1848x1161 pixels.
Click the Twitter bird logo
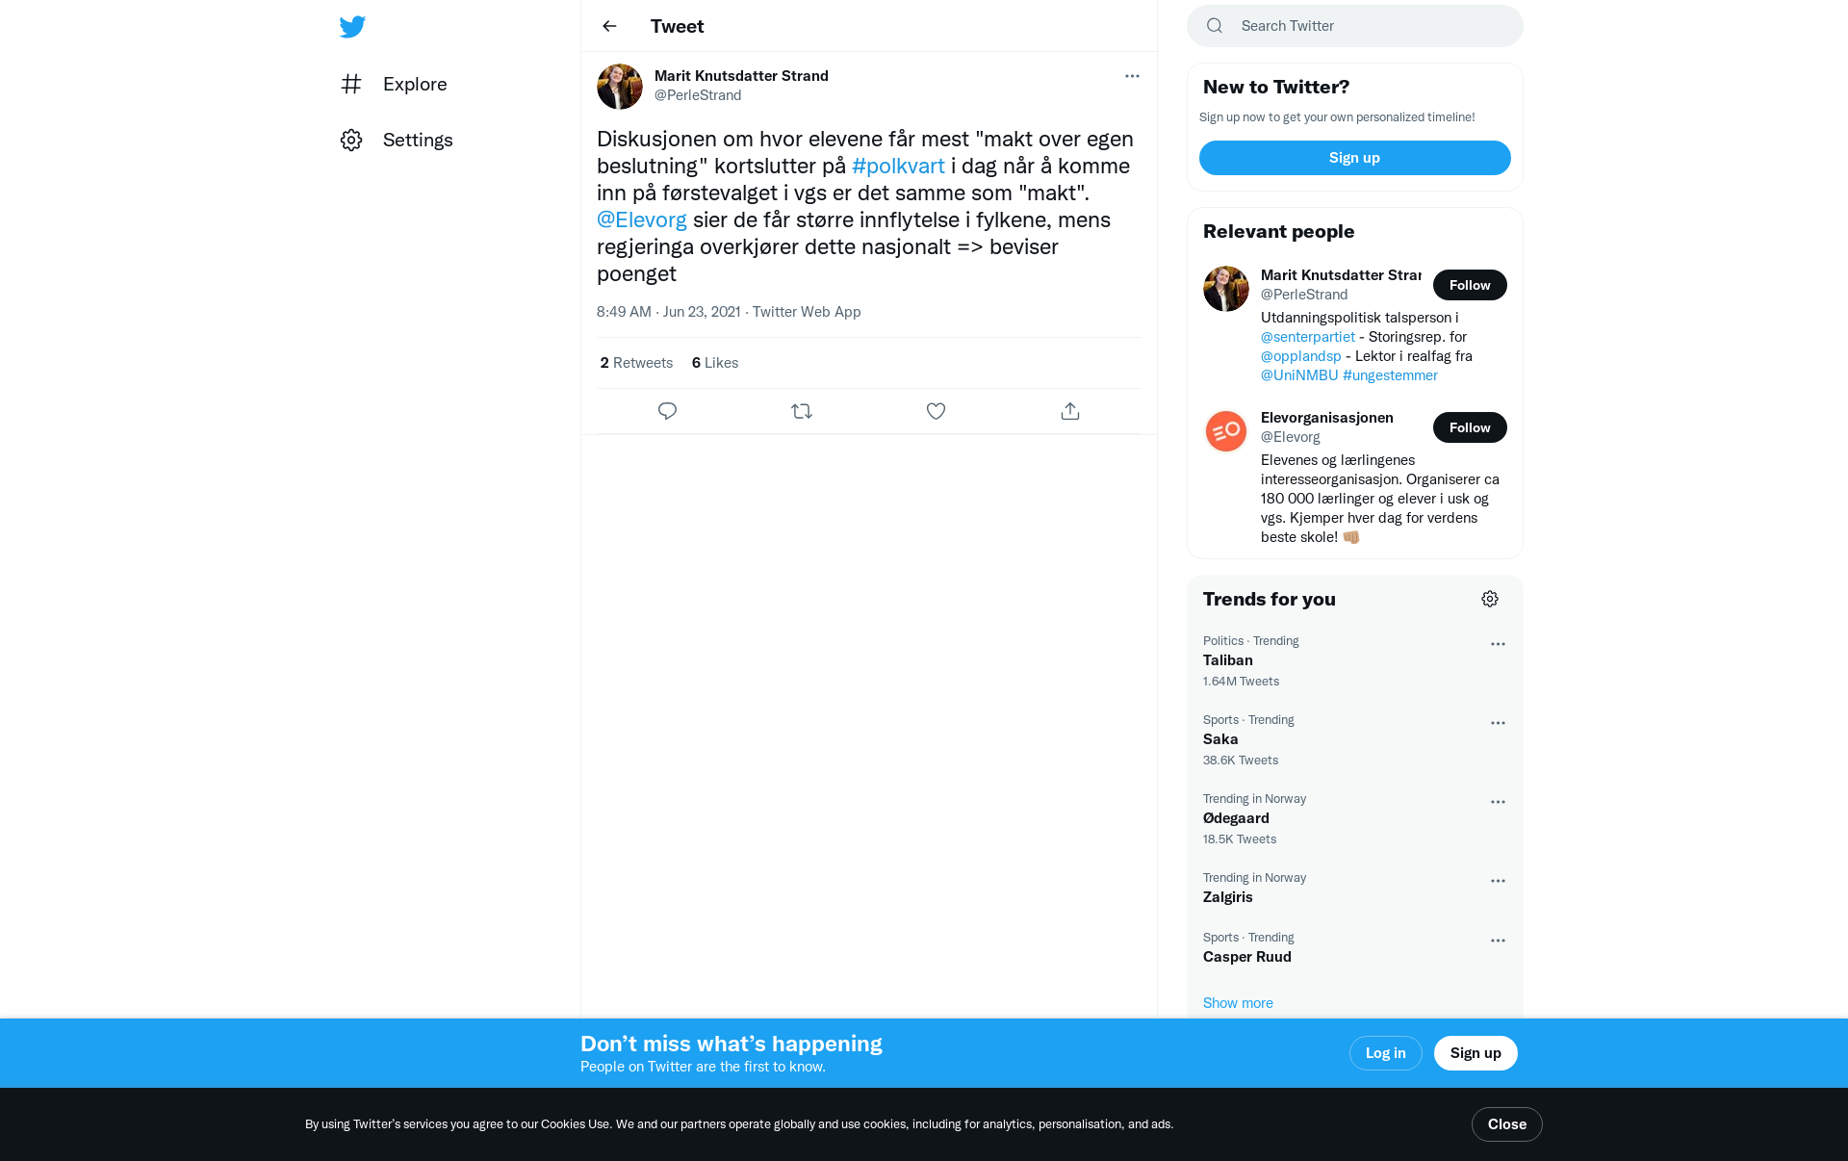tap(352, 26)
